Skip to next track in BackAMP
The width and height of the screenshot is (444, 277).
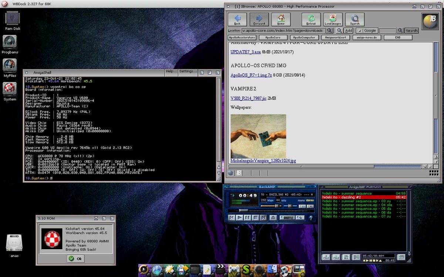264,218
